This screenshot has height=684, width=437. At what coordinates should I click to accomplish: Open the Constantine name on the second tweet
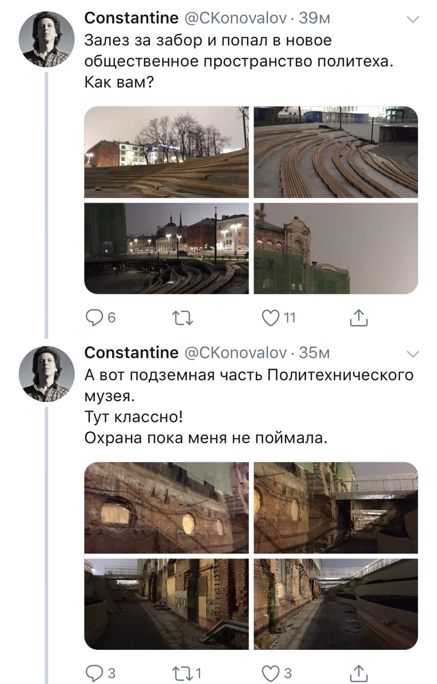click(x=132, y=353)
